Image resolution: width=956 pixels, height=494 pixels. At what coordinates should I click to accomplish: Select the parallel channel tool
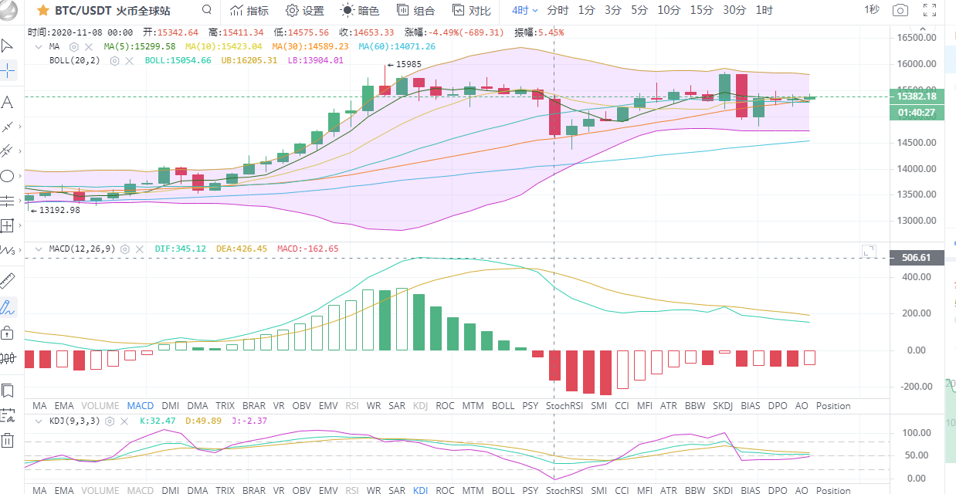[7, 151]
